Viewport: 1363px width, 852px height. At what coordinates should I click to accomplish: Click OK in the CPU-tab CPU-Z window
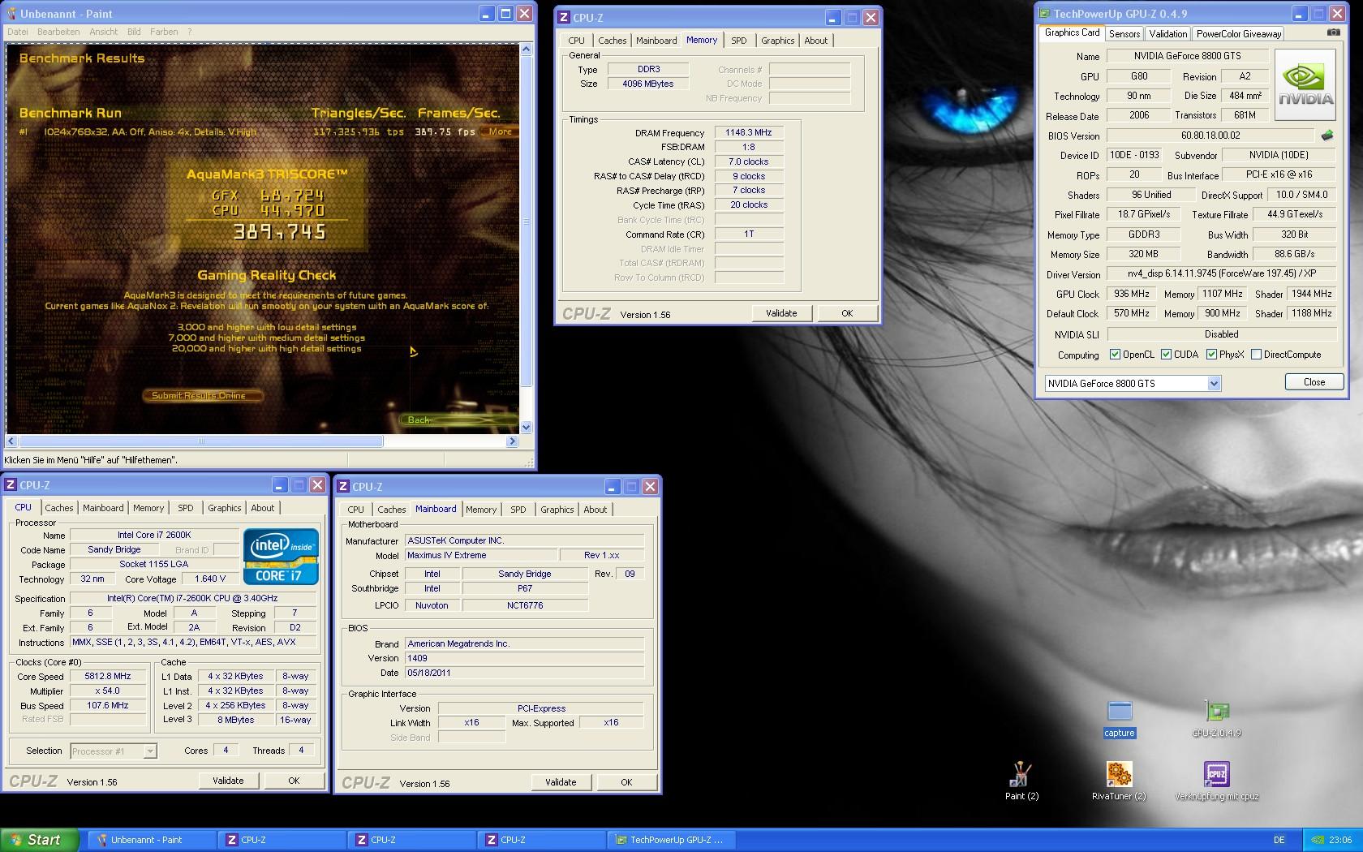(294, 781)
